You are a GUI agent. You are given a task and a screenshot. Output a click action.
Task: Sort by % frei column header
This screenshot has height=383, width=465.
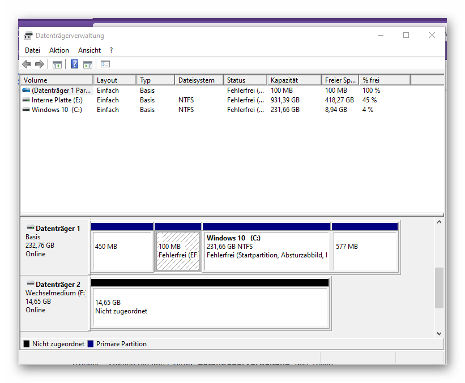385,80
